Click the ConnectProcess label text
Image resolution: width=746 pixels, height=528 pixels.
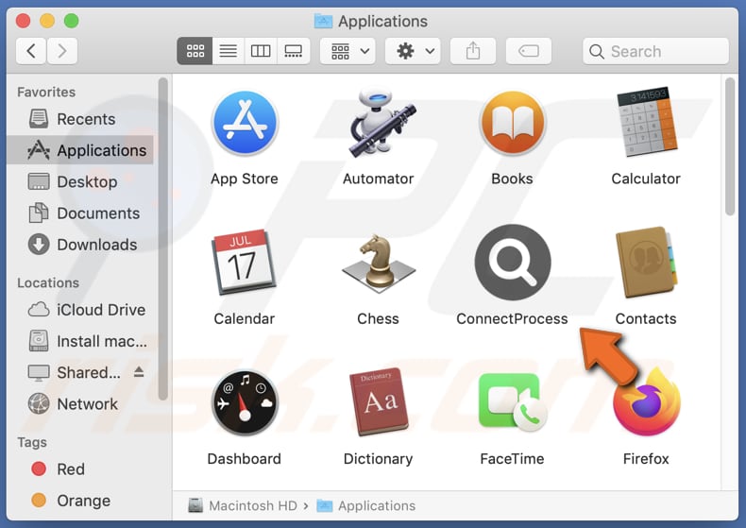click(512, 318)
